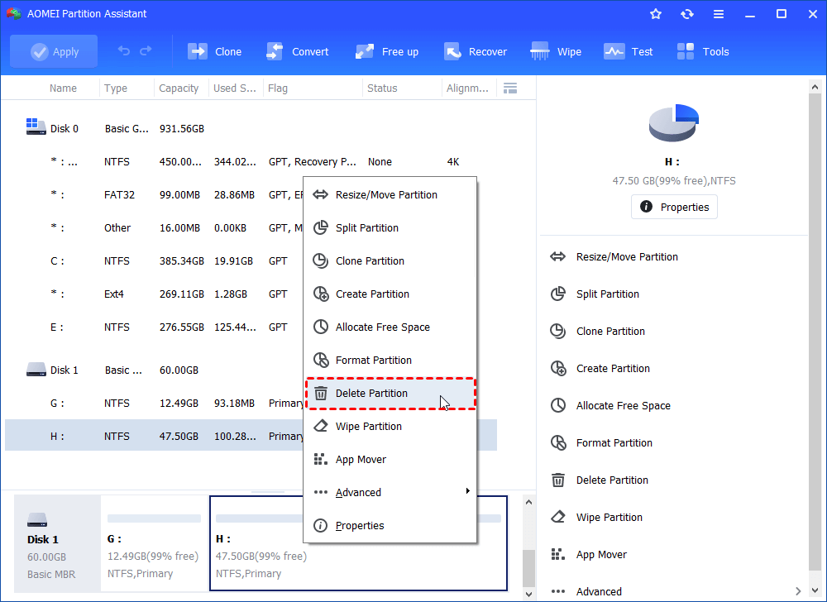Image resolution: width=827 pixels, height=602 pixels.
Task: Open the title bar hamburger menu
Action: pos(718,14)
